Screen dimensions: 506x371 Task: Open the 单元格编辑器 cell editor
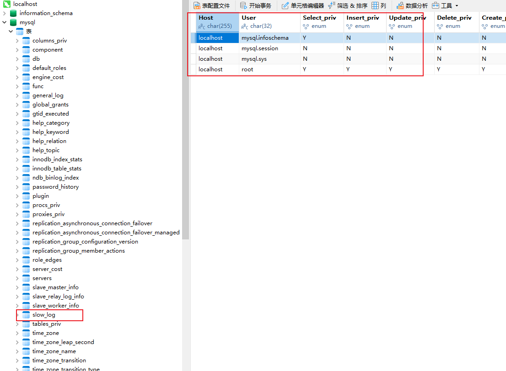tap(285, 6)
